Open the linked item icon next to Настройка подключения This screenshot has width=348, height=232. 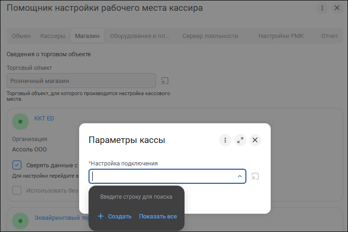click(255, 177)
